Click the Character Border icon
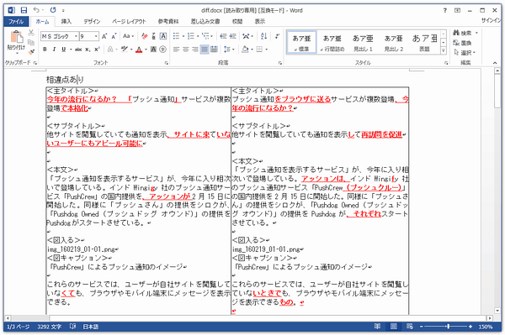The height and width of the screenshot is (335, 505). 163,36
